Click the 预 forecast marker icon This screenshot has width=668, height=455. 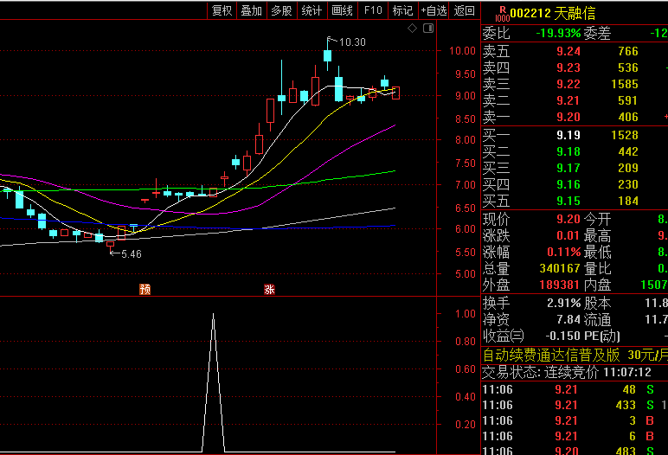pos(145,290)
